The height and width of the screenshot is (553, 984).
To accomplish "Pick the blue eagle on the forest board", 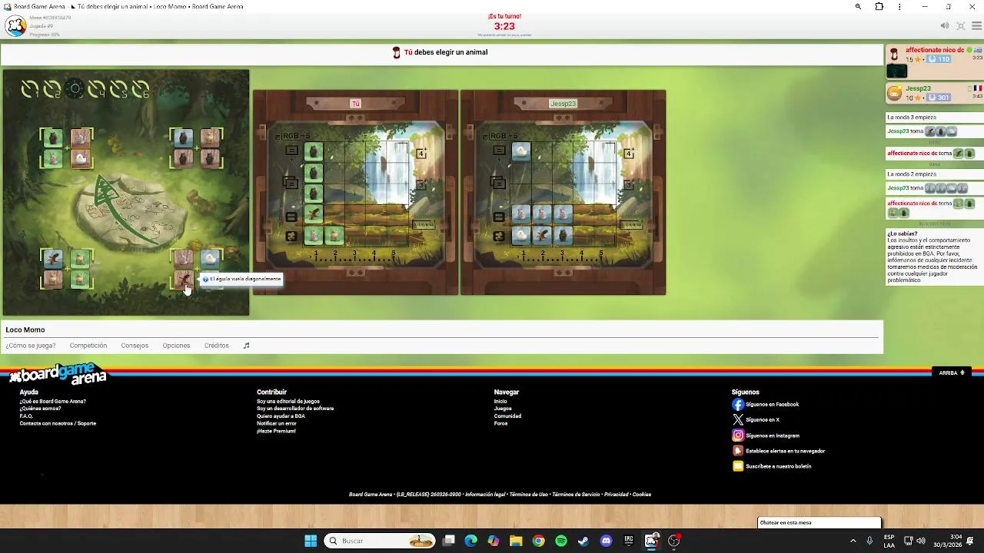I will (53, 259).
